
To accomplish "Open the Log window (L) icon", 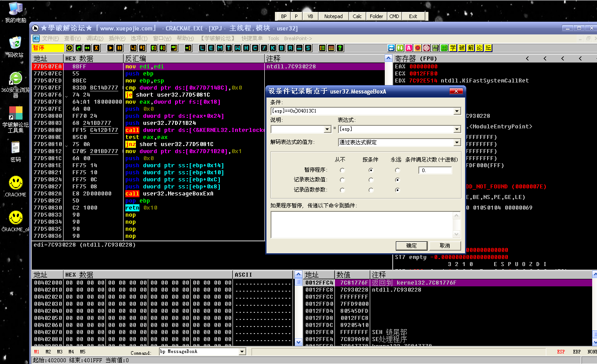I will click(202, 48).
